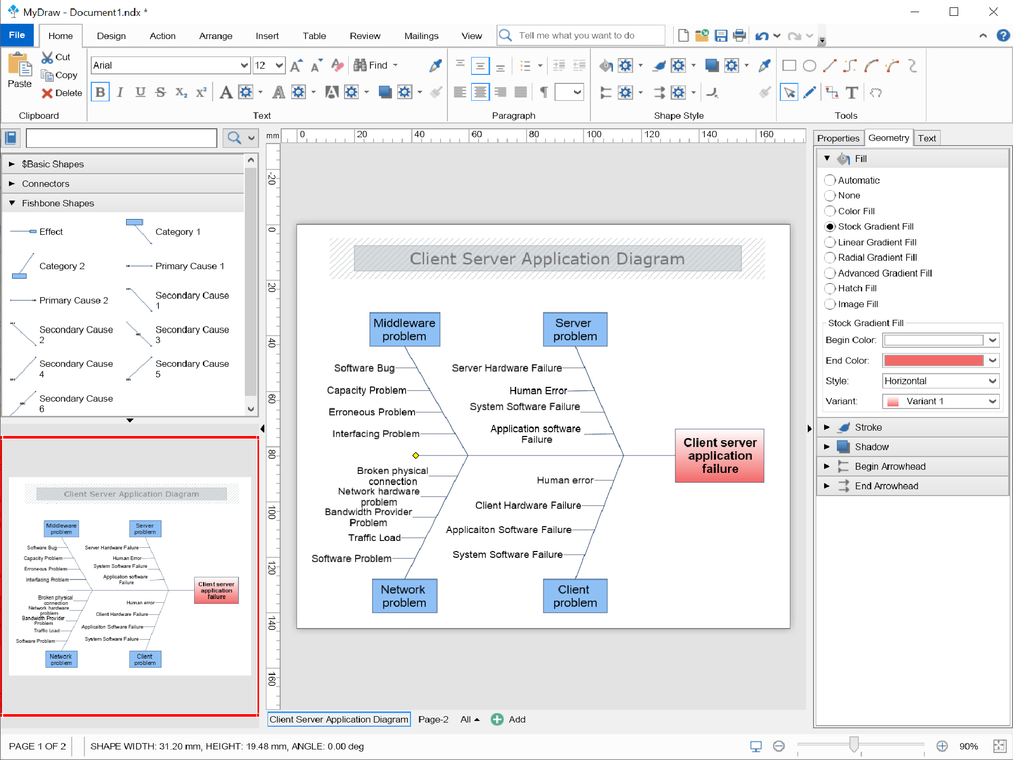Click the Delete button in Clipboard
The height and width of the screenshot is (760, 1013).
[62, 93]
